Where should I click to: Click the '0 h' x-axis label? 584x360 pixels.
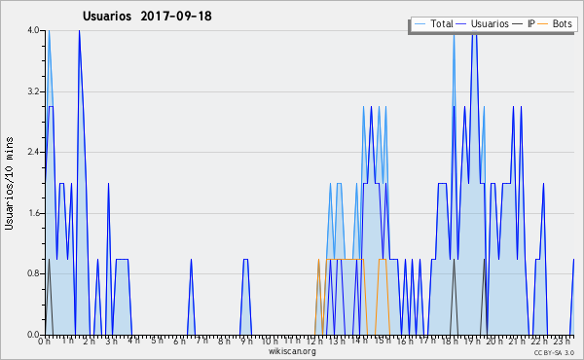click(45, 342)
